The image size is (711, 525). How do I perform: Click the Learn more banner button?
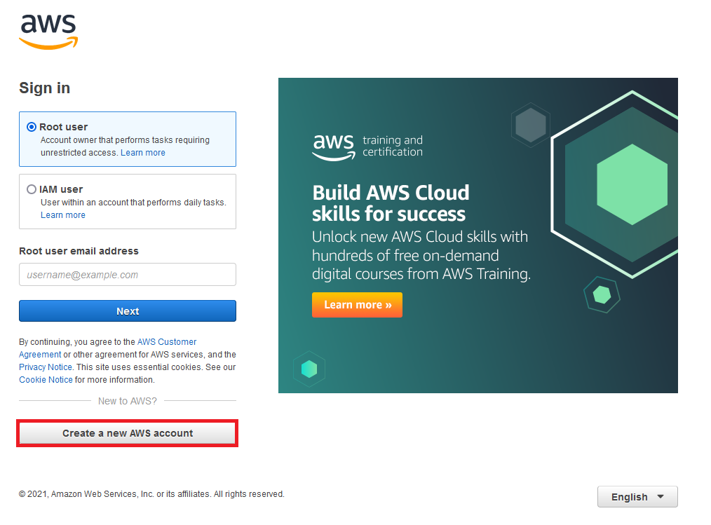tap(357, 305)
